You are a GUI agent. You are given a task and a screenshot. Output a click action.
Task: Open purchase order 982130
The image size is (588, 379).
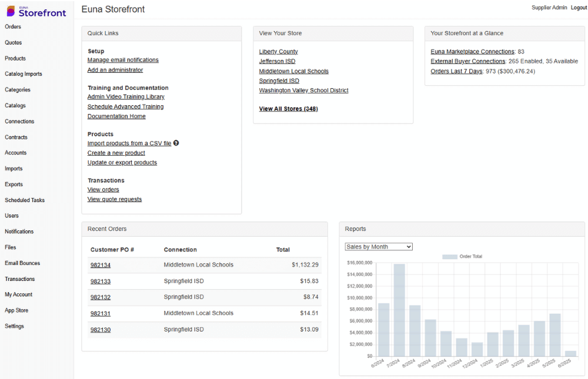(x=101, y=330)
